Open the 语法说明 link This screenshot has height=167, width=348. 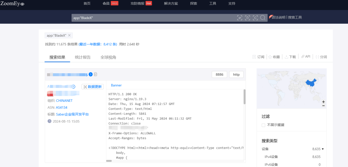(x=278, y=17)
